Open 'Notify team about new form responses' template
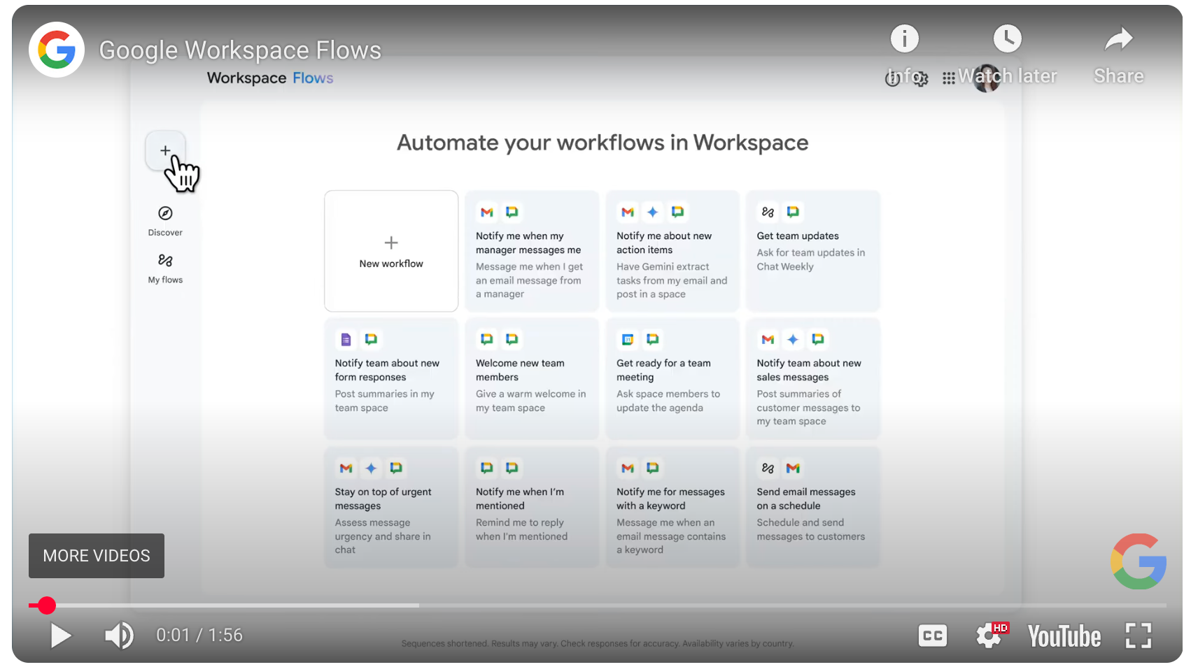This screenshot has width=1191, height=667. pyautogui.click(x=391, y=379)
